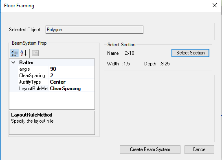Viewport: 222px width, 160px height.
Task: Edit the angle value 90
Action: (72, 69)
